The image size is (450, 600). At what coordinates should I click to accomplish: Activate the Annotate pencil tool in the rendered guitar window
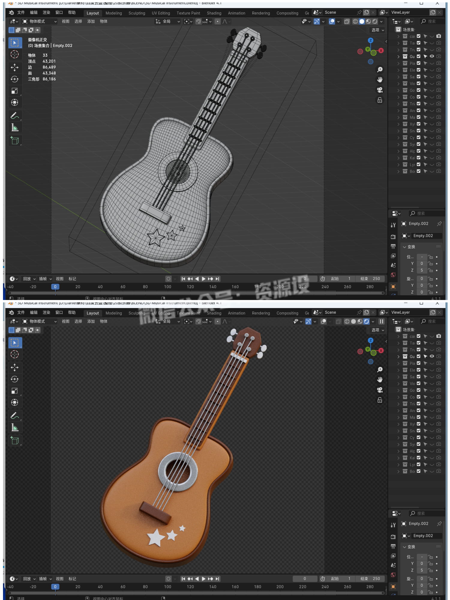click(x=14, y=415)
